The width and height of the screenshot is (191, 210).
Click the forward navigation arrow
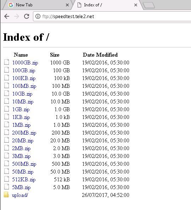click(17, 17)
